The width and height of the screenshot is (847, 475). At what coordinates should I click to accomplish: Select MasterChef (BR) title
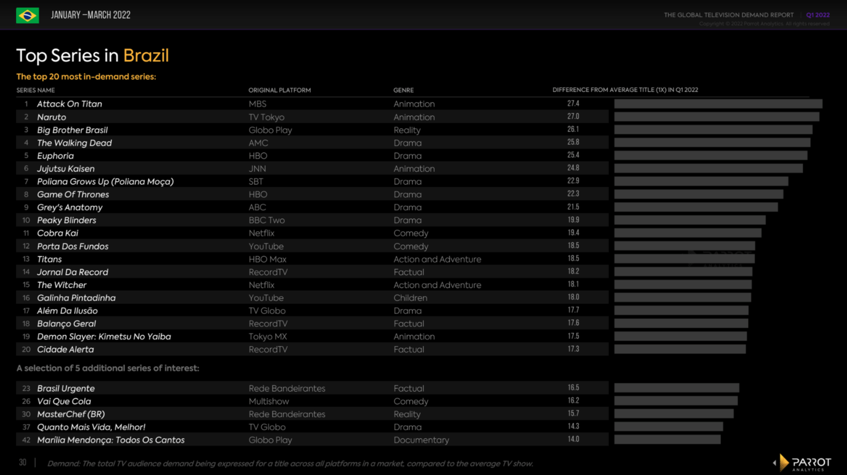pyautogui.click(x=71, y=414)
